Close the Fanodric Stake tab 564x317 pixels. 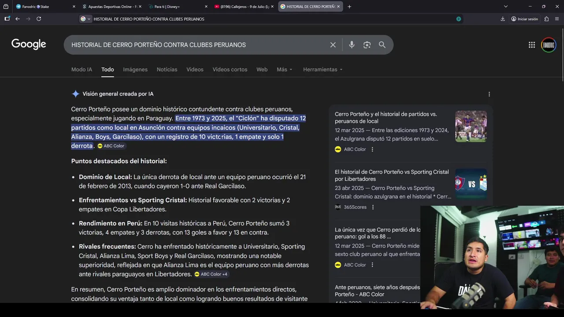(x=74, y=7)
